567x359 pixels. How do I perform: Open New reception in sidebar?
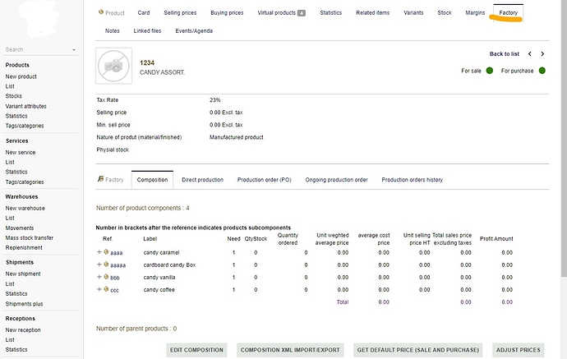(23, 330)
